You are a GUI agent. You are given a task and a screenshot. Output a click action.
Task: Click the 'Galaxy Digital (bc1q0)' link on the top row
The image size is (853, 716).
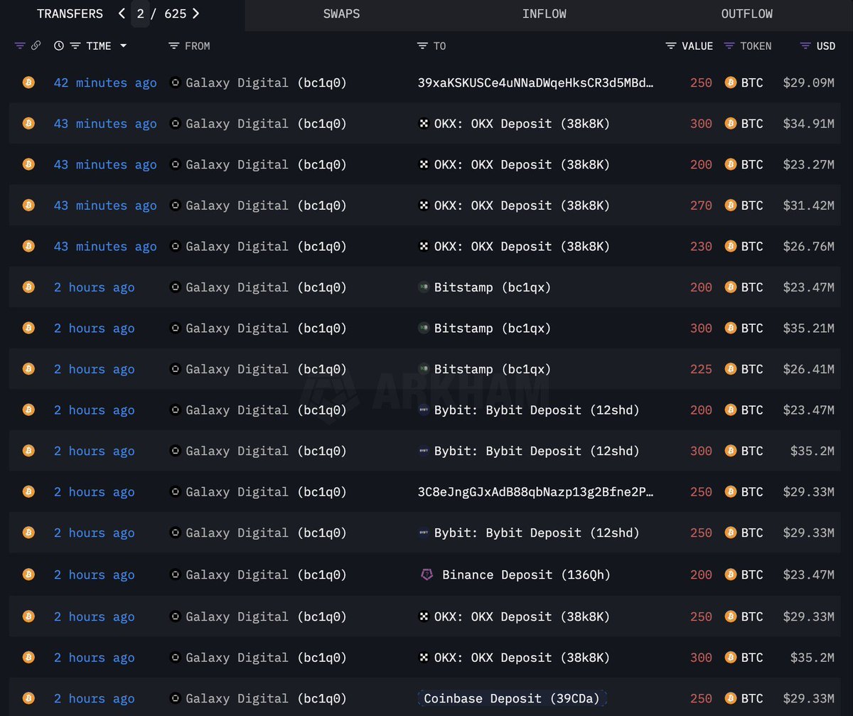point(265,82)
